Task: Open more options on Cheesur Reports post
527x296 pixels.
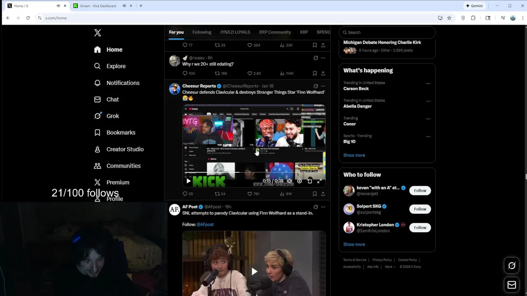Action: tap(323, 86)
